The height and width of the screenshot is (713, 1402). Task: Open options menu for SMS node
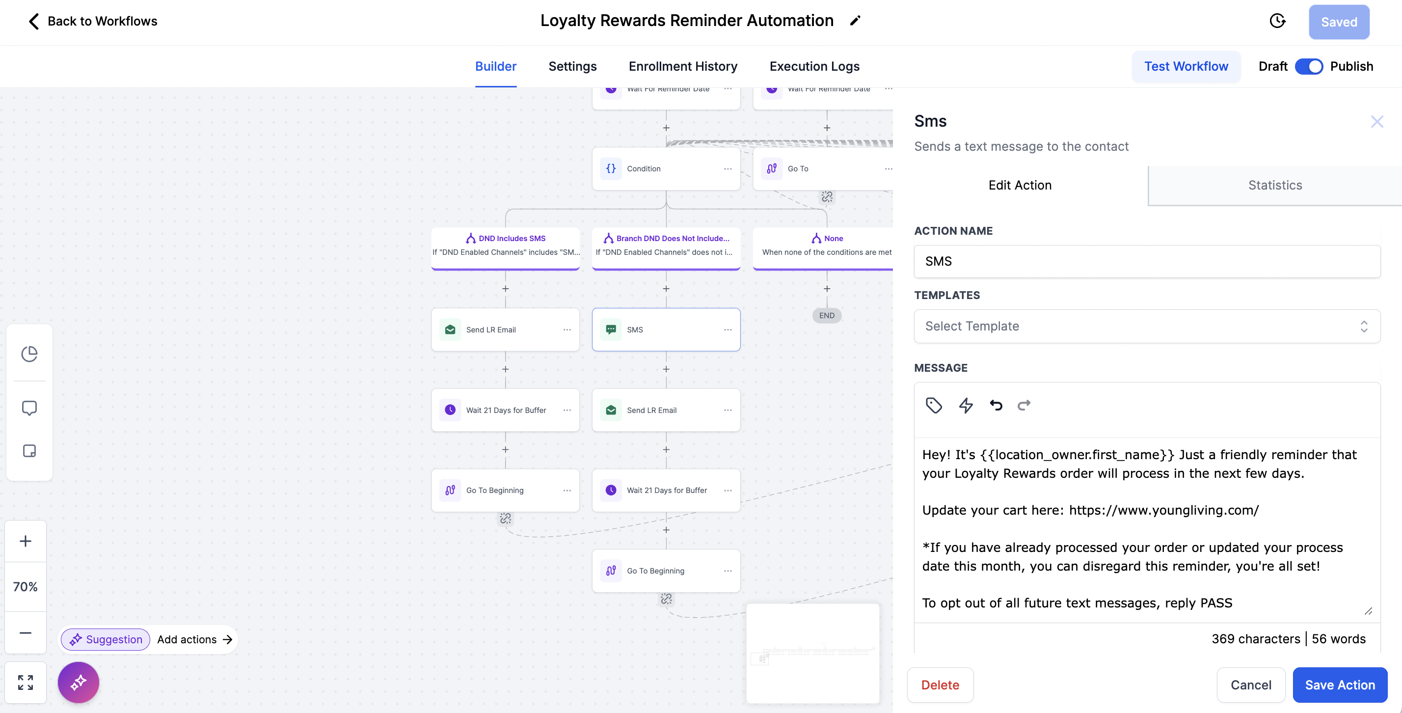coord(728,330)
